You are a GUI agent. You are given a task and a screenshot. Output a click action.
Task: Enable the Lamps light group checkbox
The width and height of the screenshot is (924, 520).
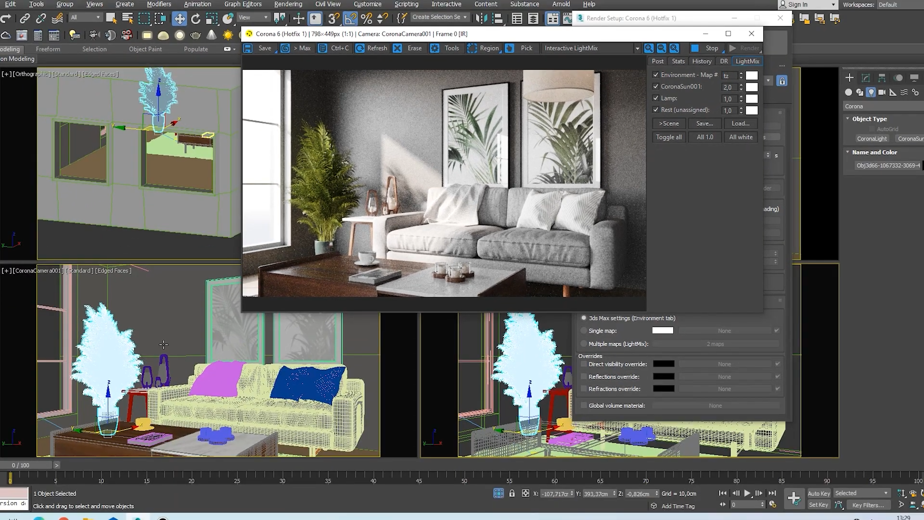pyautogui.click(x=656, y=98)
